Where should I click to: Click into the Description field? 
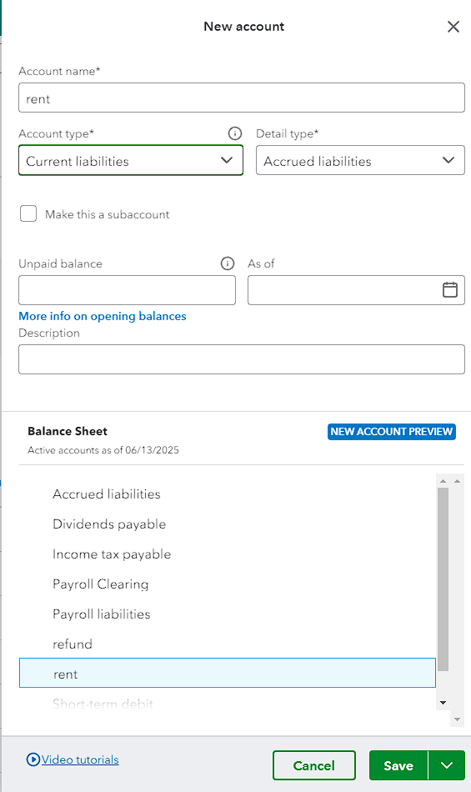point(241,359)
